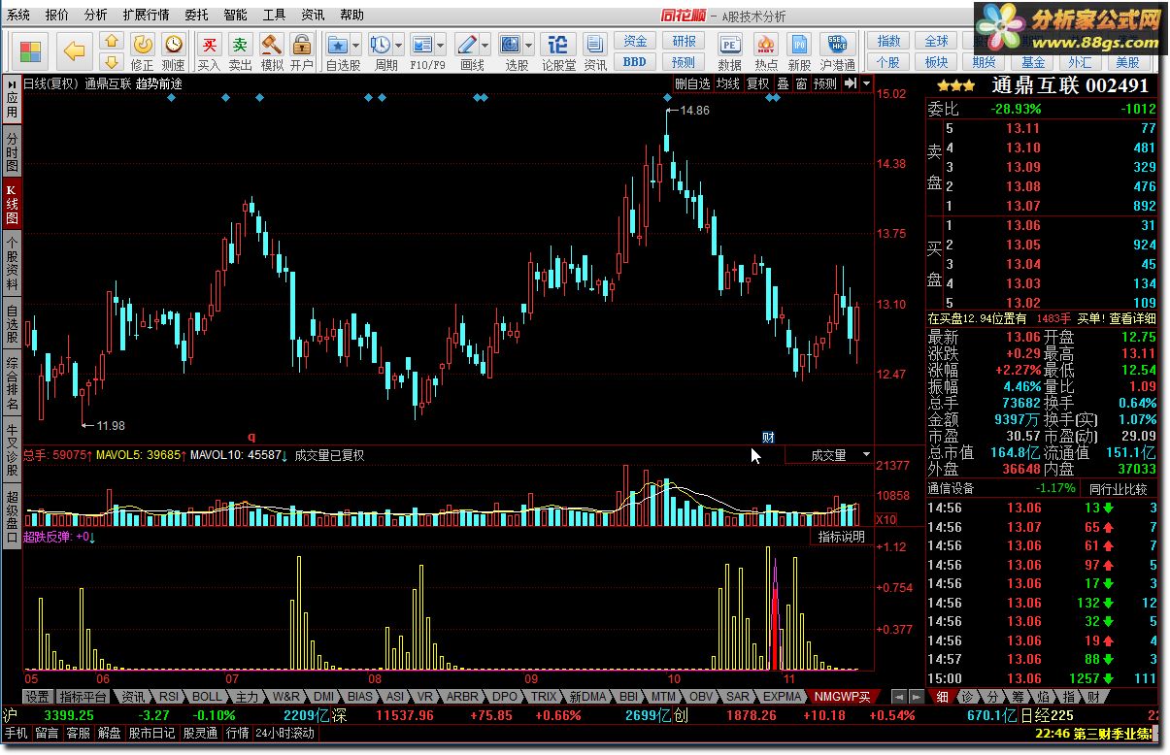Open the 扩展行情 menu
Screen dimensions: 1170x755
tap(146, 16)
